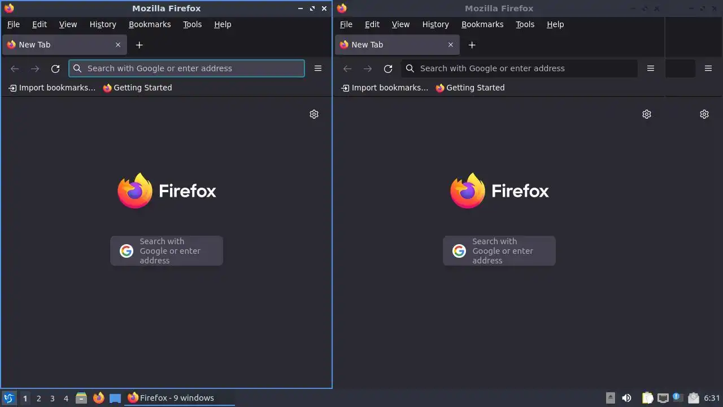Click Google search box on middle page
Image resolution: width=723 pixels, height=407 pixels.
[499, 251]
